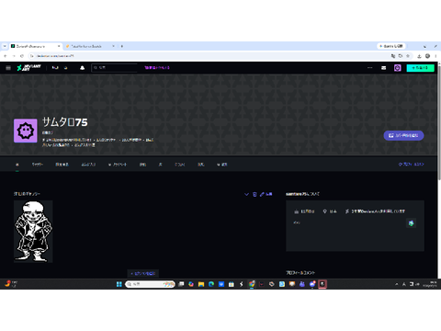Expand the system tray hidden icons chevron
441x331 pixels.
pyautogui.click(x=396, y=284)
